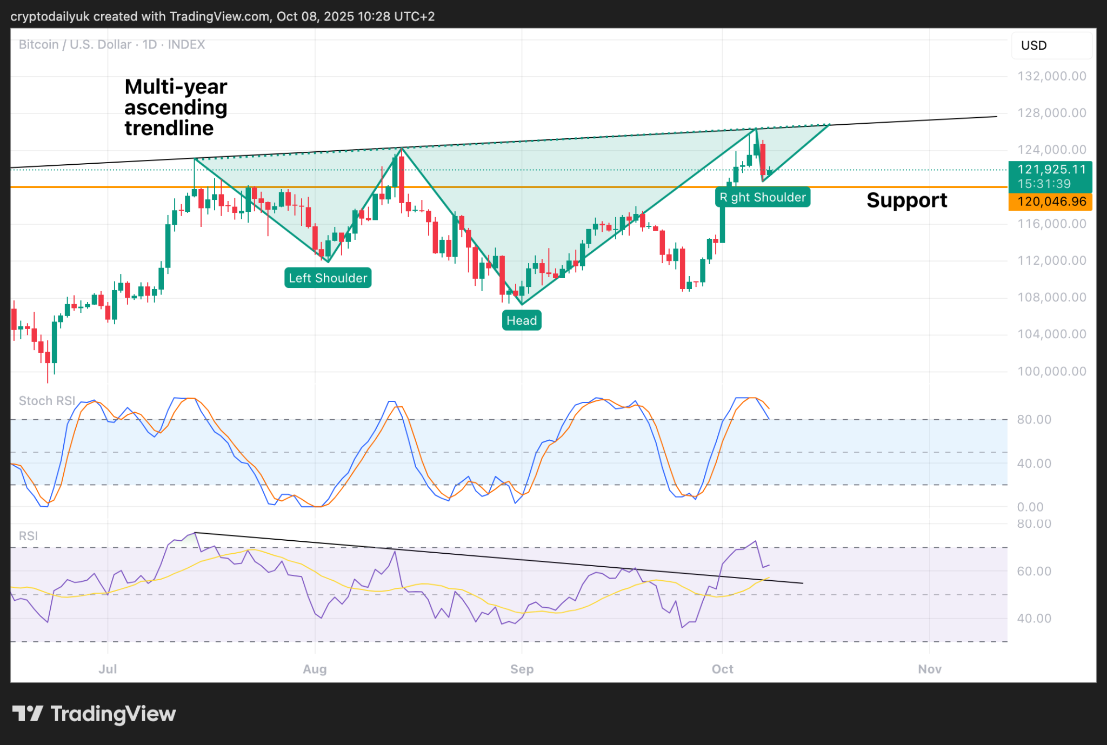The width and height of the screenshot is (1107, 745).
Task: Click the 100,000.00 price scale label
Action: coord(1051,371)
